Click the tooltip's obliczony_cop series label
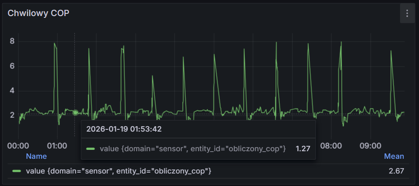 point(192,149)
